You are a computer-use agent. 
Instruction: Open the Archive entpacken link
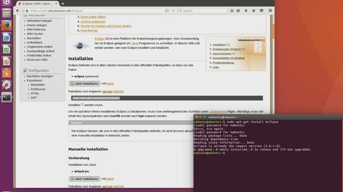coord(93,21)
